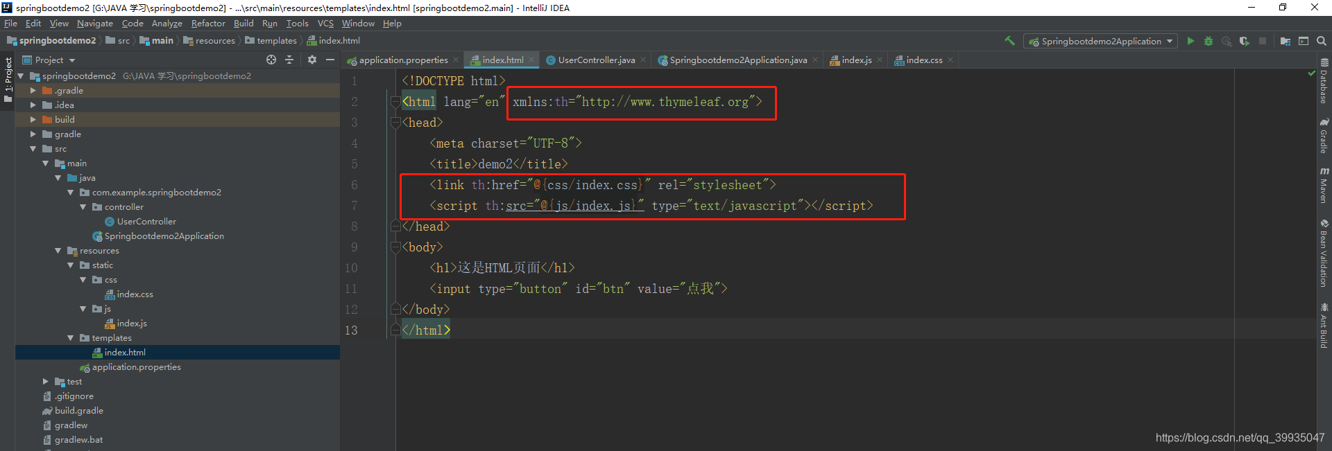The image size is (1332, 451).
Task: Start debugging with the bug icon
Action: point(1209,41)
